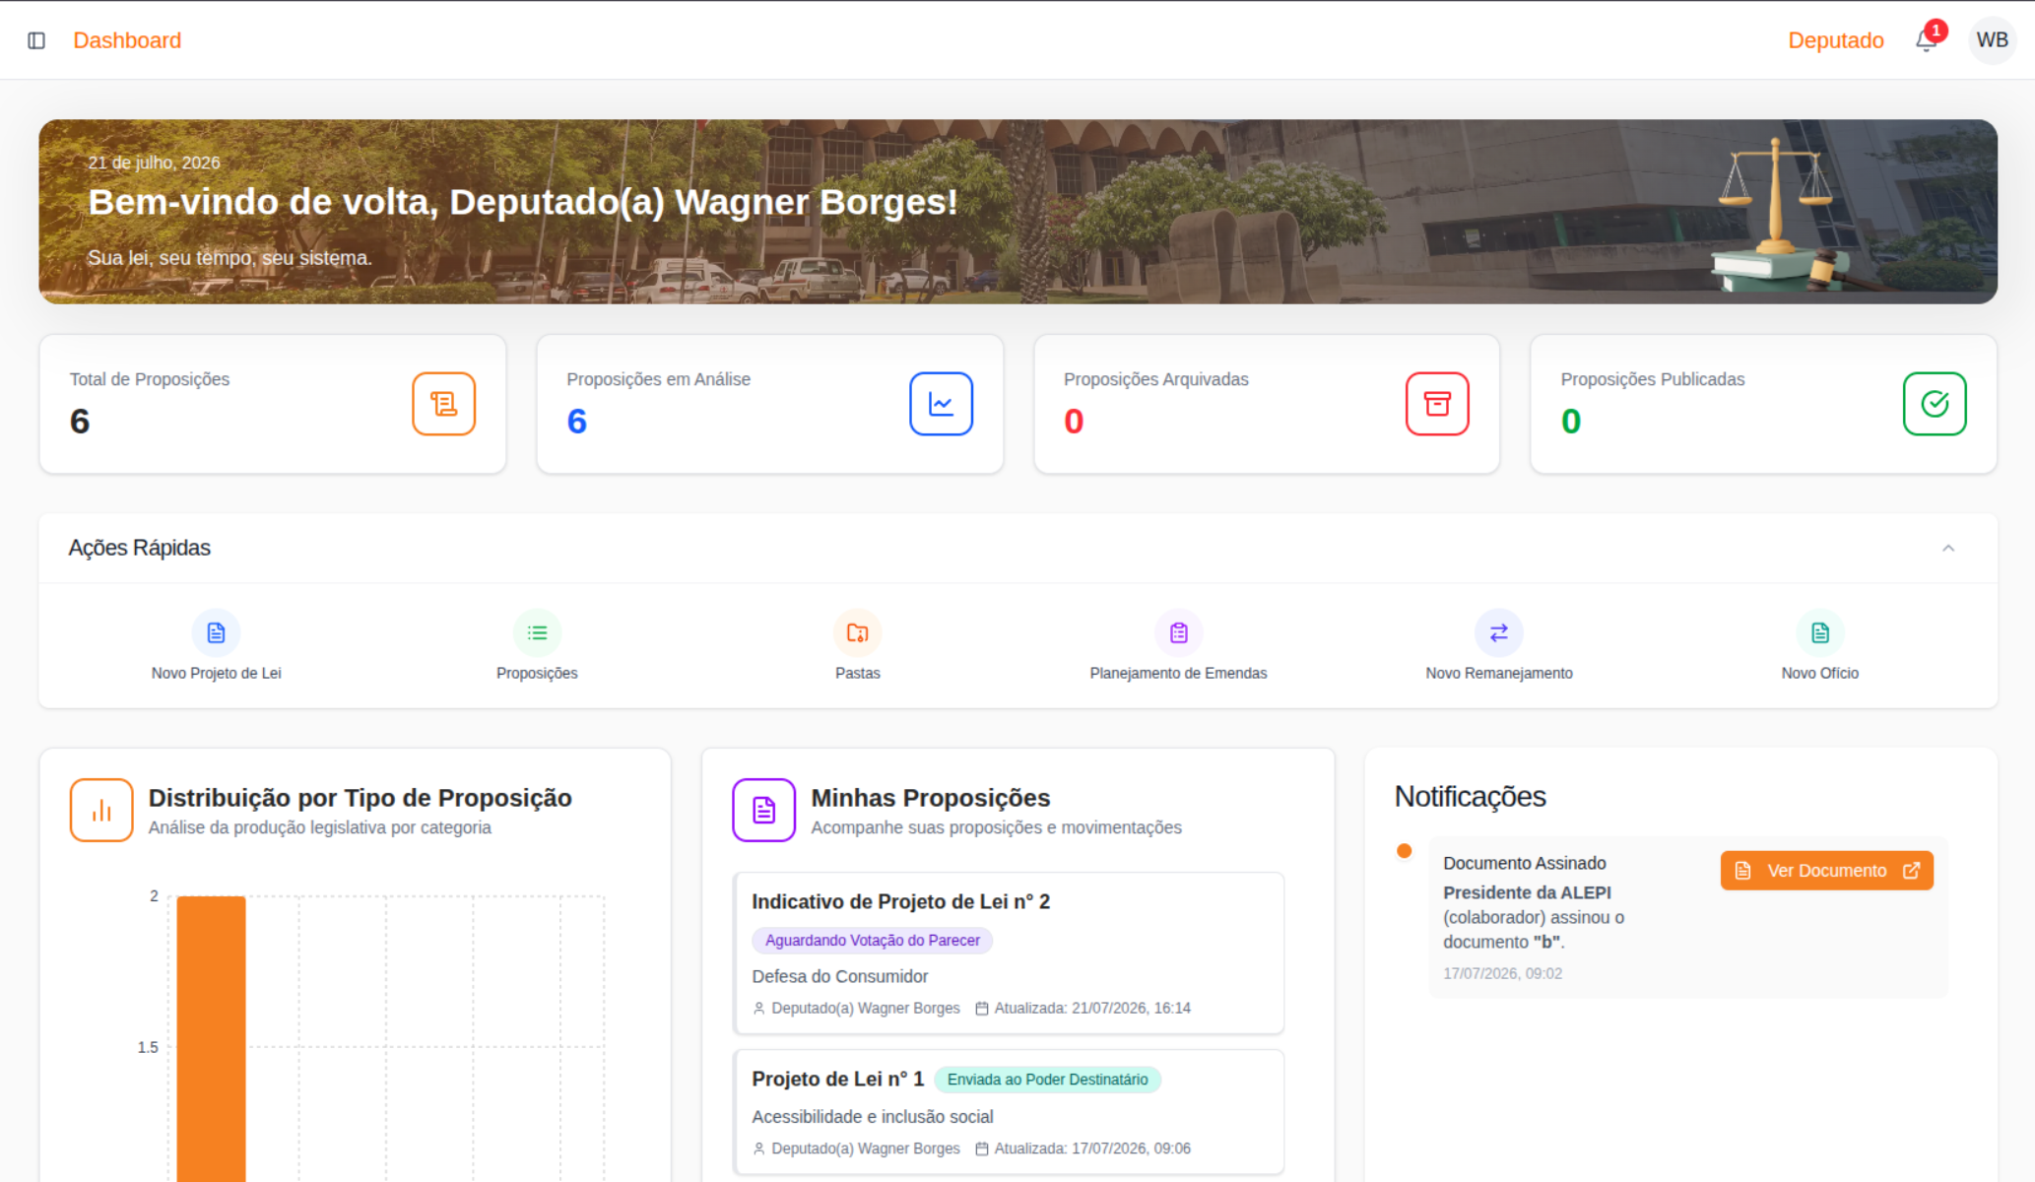The width and height of the screenshot is (2035, 1182).
Task: Click the Proposições Publicadas check icon
Action: click(1935, 404)
